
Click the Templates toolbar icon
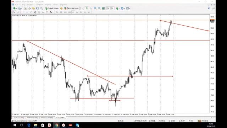(127, 8)
